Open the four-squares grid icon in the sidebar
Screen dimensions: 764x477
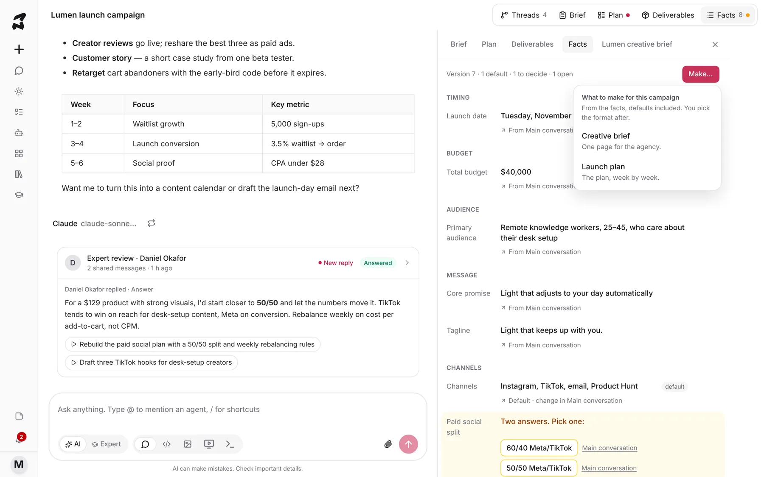pos(19,153)
